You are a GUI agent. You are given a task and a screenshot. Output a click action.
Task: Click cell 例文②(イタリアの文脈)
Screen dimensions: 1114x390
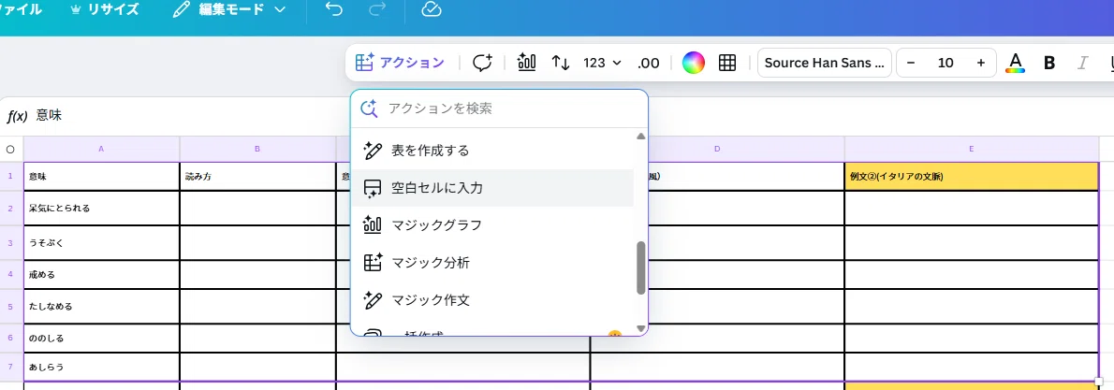[x=971, y=176]
